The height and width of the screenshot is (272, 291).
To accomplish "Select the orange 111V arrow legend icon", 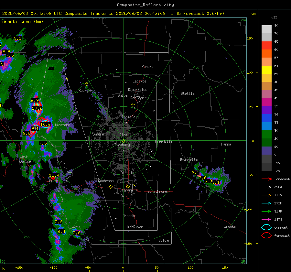I will 266,195.
